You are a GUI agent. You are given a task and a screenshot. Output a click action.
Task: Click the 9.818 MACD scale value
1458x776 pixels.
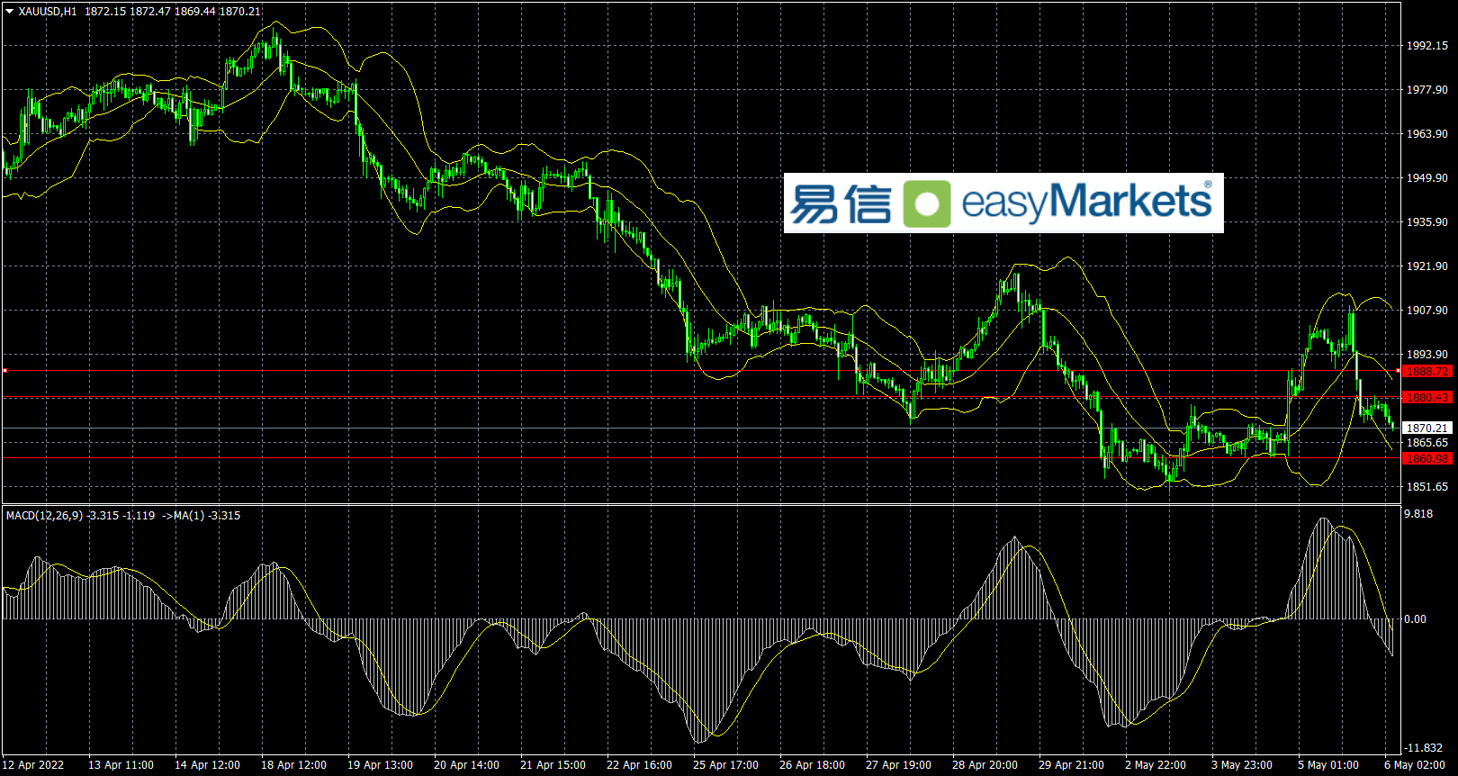[x=1418, y=513]
